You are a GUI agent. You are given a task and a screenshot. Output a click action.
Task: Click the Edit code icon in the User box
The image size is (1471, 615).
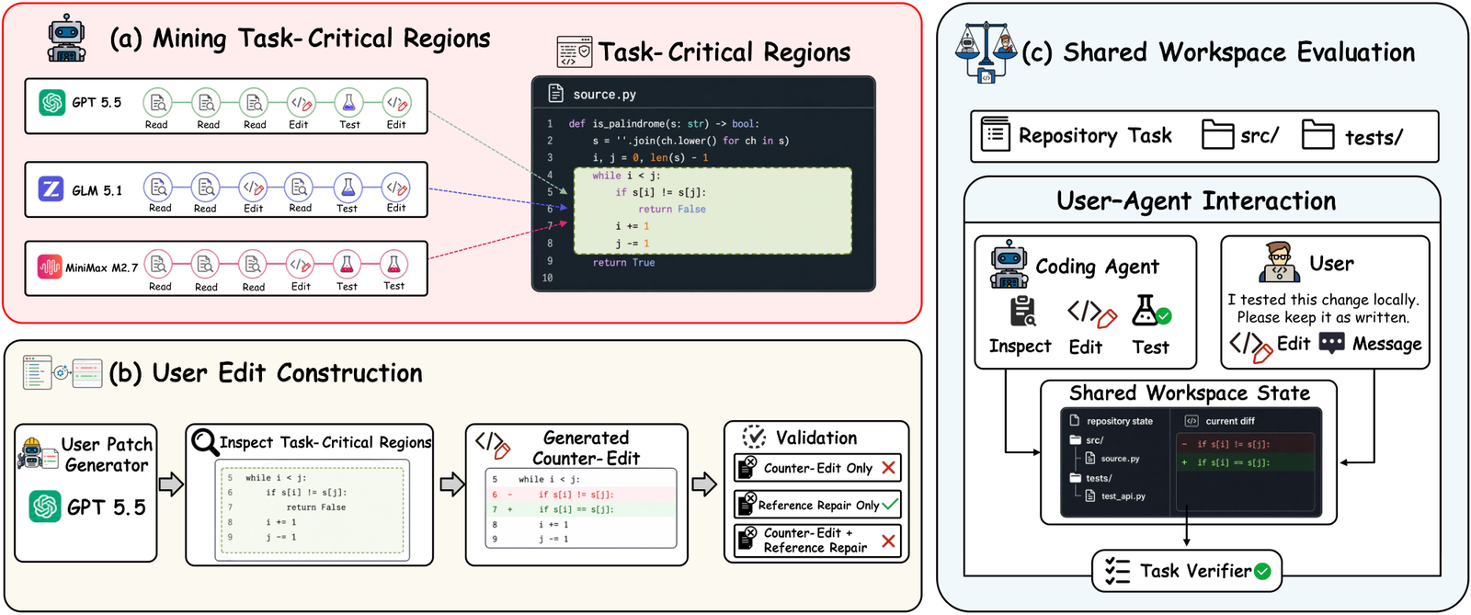click(1251, 346)
